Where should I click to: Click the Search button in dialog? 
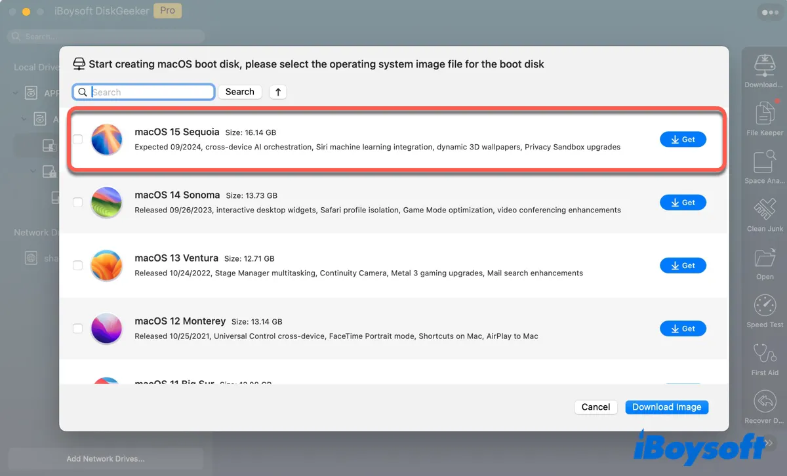coord(239,92)
